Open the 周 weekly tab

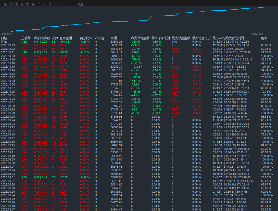[17, 4]
